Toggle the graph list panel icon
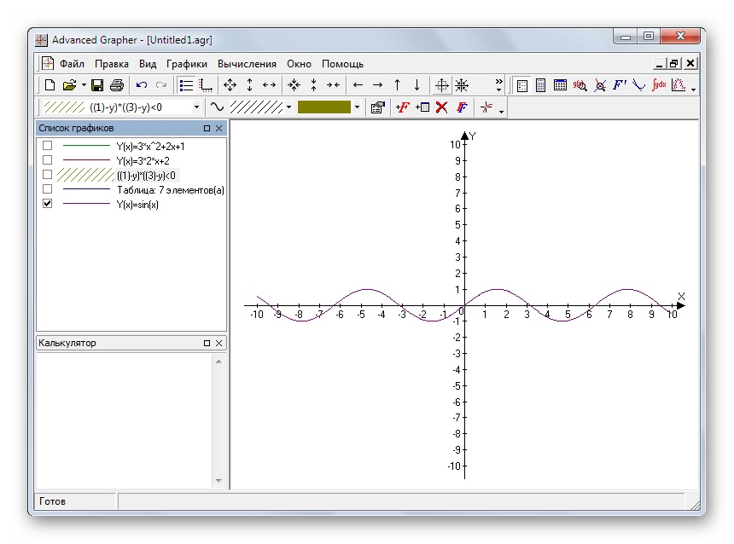This screenshot has height=544, width=734. pos(186,85)
